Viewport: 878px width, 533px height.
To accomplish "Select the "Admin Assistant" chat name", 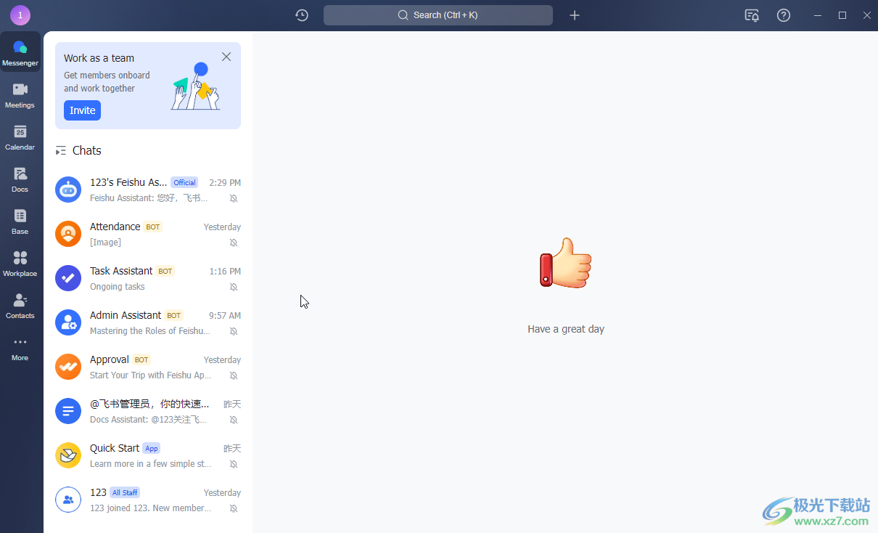I will pos(126,315).
